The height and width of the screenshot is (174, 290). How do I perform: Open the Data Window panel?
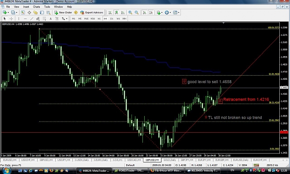(x=29, y=13)
